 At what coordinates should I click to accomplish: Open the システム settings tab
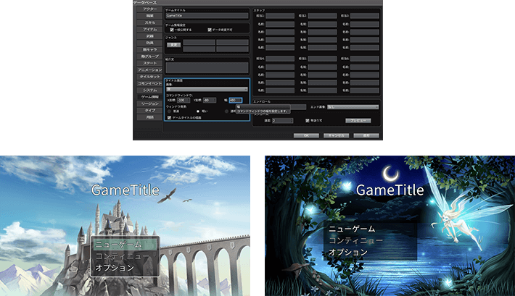click(x=149, y=90)
